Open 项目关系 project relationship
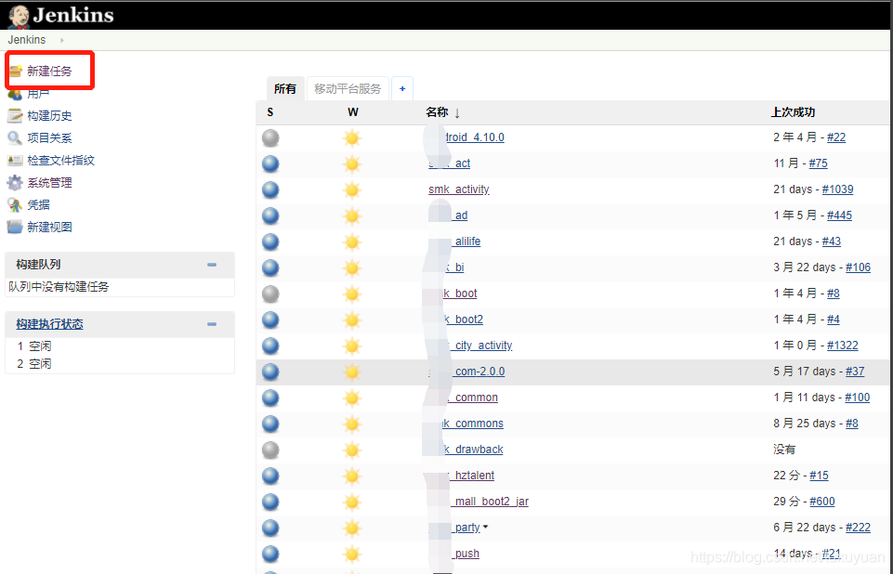Viewport: 893px width, 574px height. [49, 137]
